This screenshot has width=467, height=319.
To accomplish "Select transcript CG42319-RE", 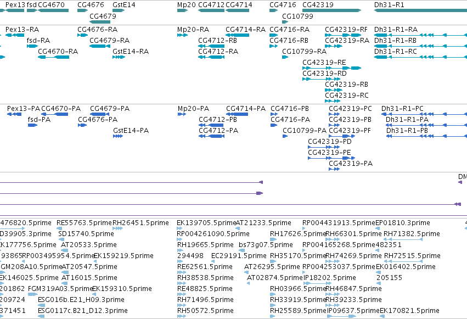I will click(x=324, y=63).
